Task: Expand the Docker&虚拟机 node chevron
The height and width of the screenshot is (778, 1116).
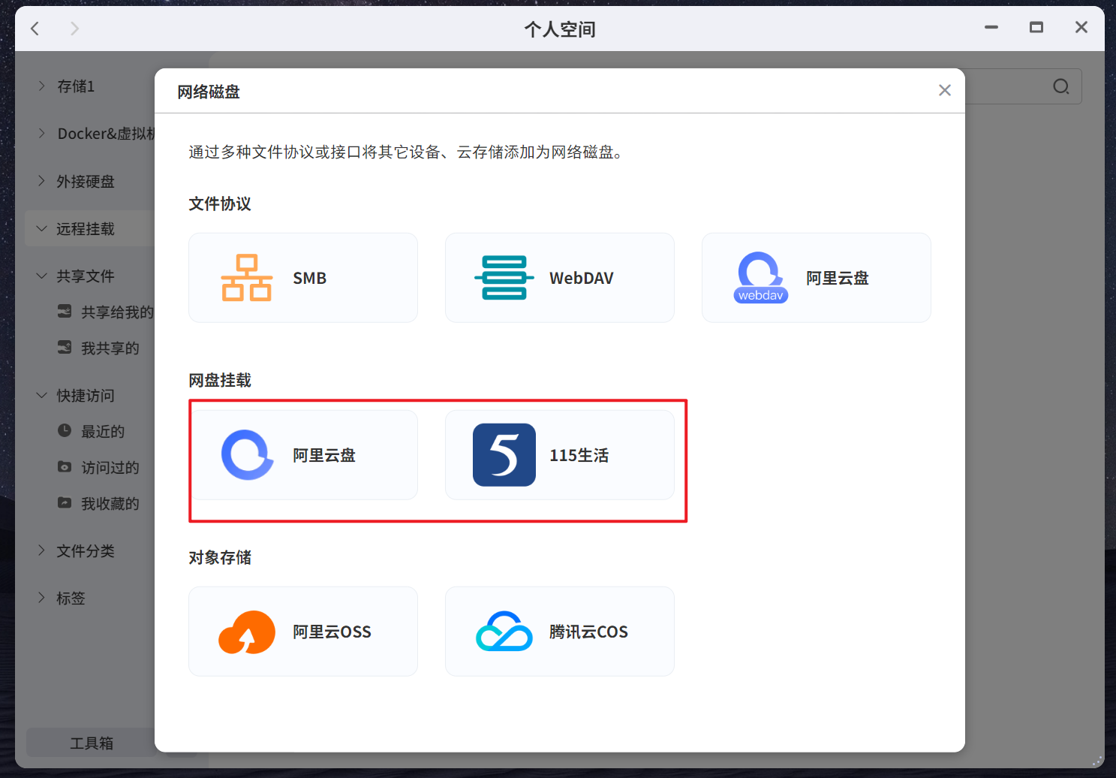Action: pos(41,133)
